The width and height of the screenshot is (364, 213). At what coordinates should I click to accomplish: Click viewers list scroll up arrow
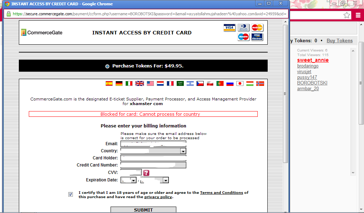[x=353, y=51]
